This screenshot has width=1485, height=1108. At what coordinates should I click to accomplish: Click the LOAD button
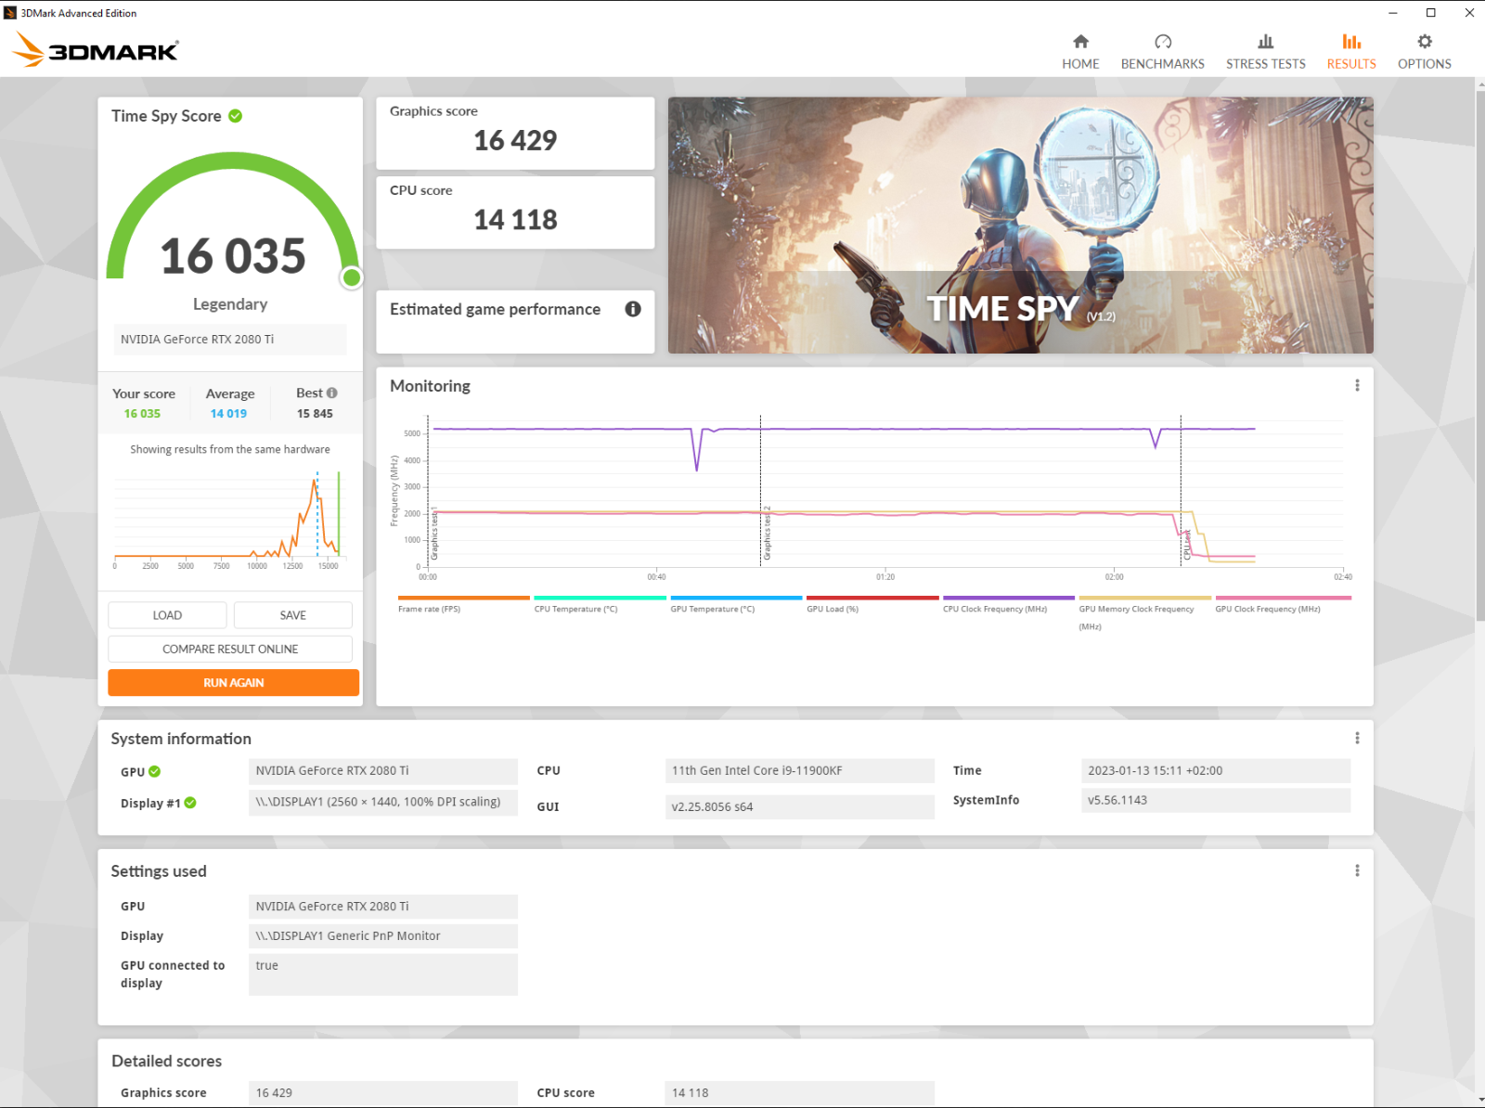(x=167, y=615)
